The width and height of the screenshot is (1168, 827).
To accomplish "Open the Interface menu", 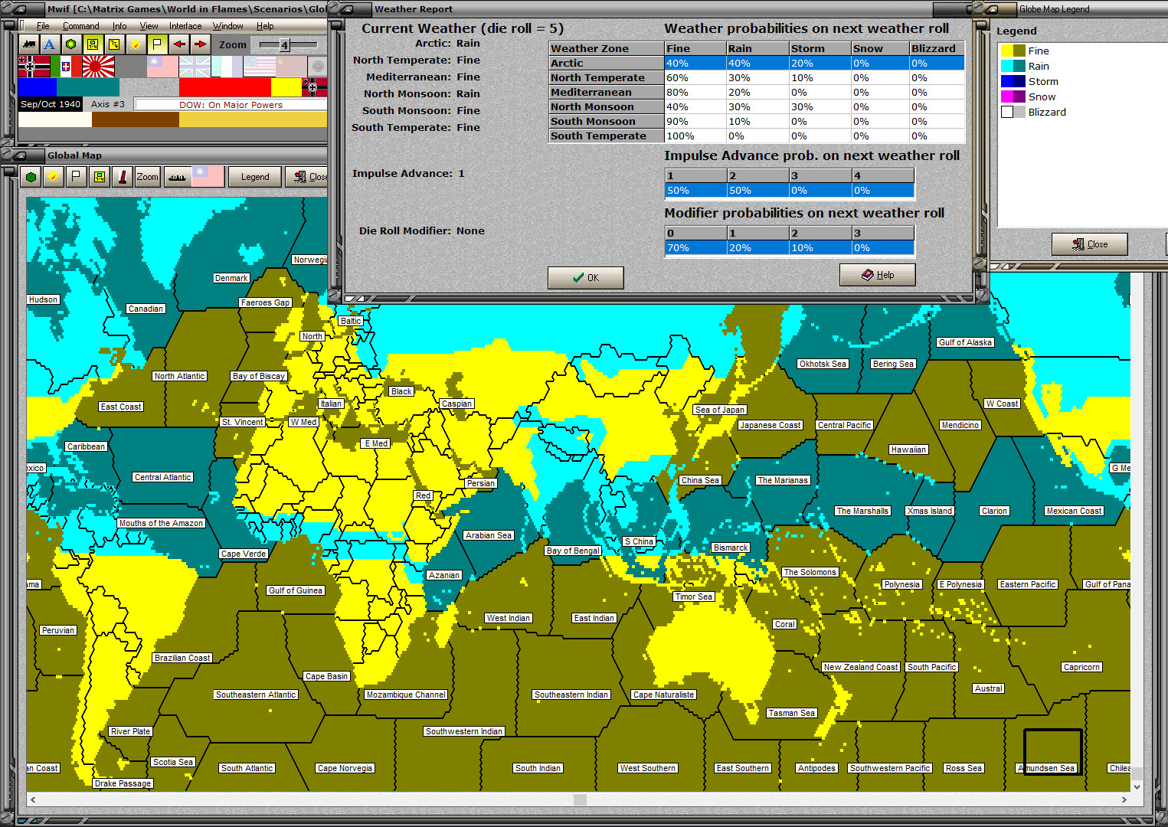I will point(185,26).
